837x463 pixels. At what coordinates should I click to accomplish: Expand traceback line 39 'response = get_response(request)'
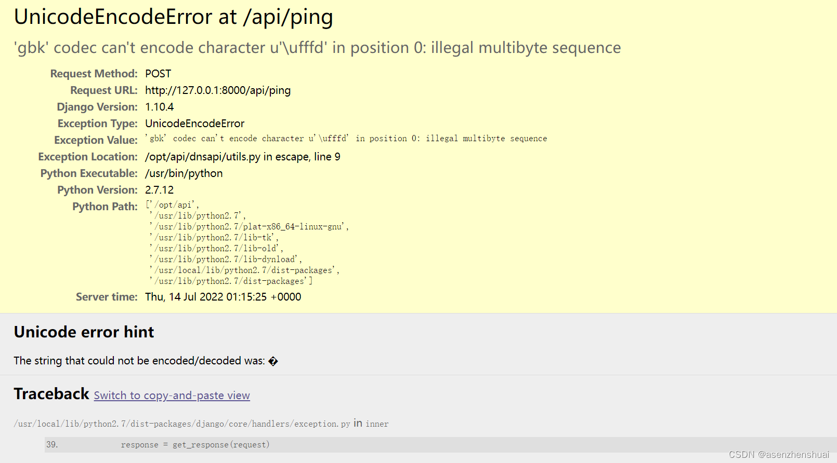[441, 445]
